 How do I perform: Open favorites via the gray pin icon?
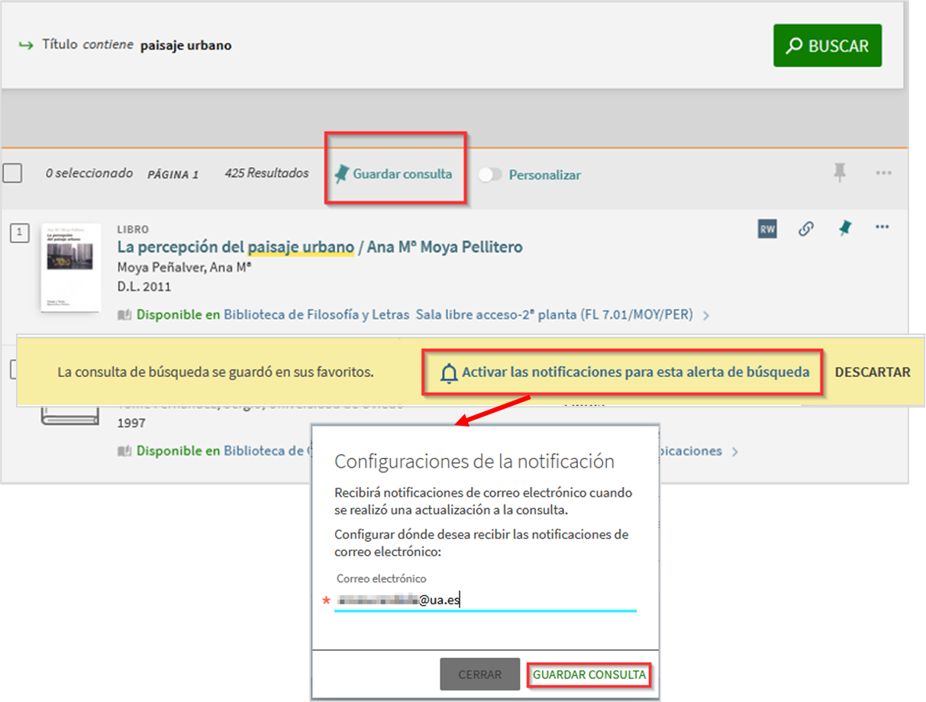coord(840,173)
